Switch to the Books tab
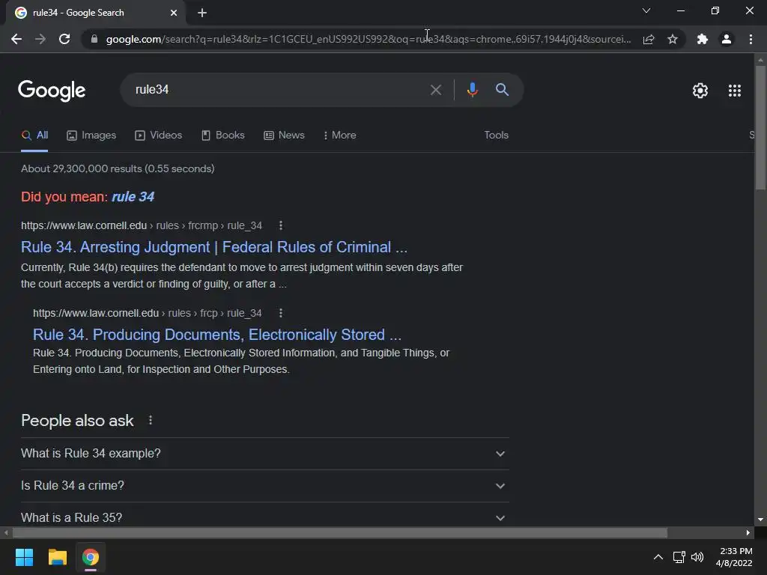This screenshot has height=575, width=767. click(x=223, y=136)
